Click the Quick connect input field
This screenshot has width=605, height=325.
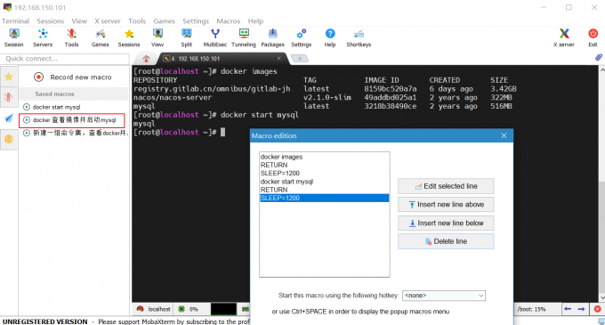(x=65, y=59)
